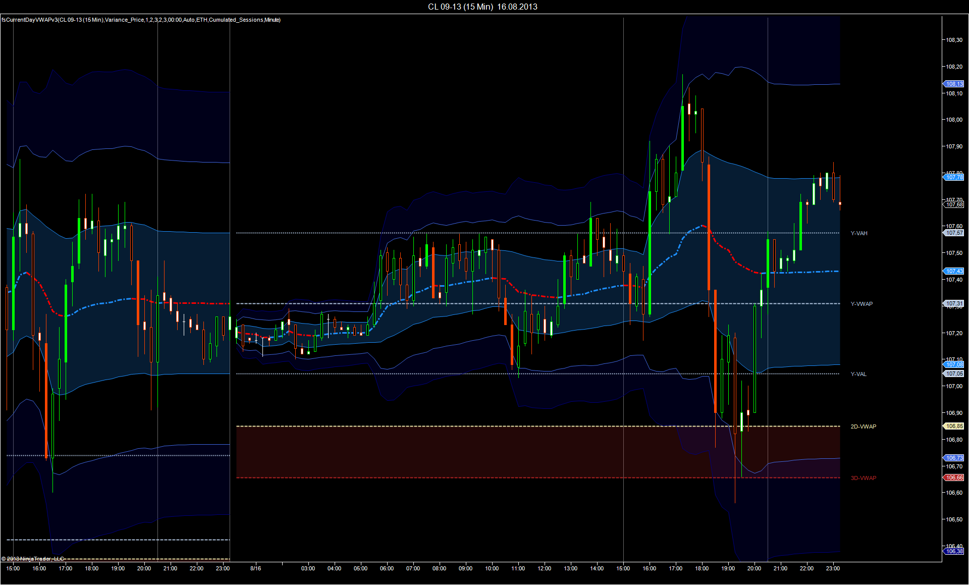Click the 2D-VWAP label text
This screenshot has height=585, width=969.
pos(863,427)
